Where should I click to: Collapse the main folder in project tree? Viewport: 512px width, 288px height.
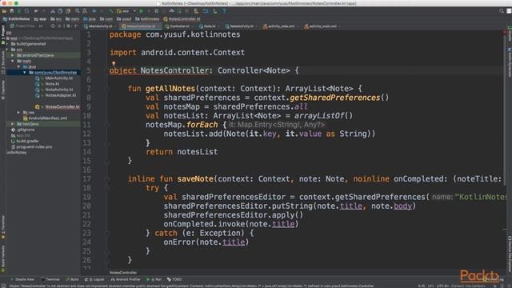(13, 61)
